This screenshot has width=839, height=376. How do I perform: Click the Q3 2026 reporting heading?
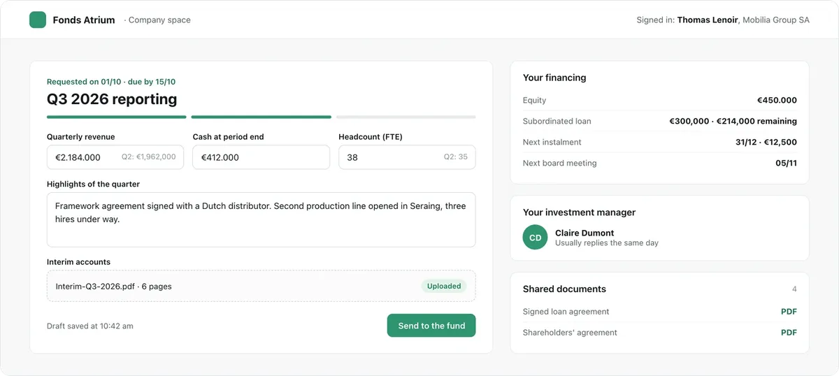(x=112, y=99)
